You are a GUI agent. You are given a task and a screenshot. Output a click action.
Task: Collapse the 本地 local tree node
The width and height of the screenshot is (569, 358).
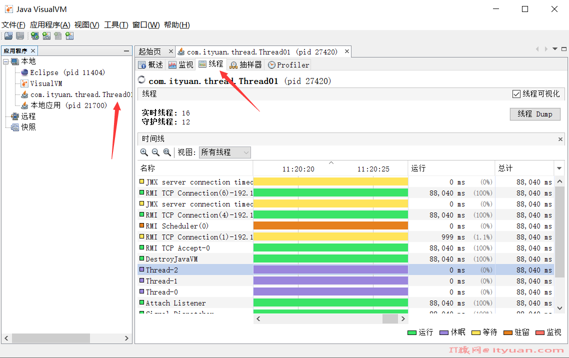coord(6,61)
